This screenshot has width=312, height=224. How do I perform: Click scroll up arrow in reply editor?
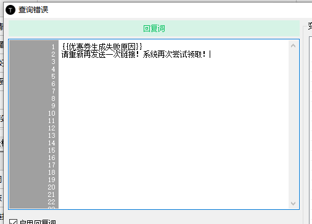(293, 46)
